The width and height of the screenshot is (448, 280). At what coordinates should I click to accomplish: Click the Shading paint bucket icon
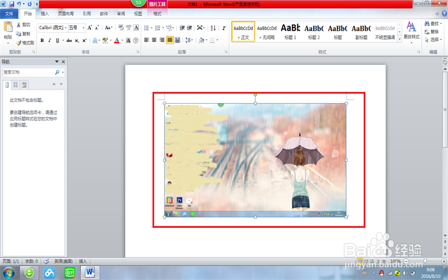(201, 40)
